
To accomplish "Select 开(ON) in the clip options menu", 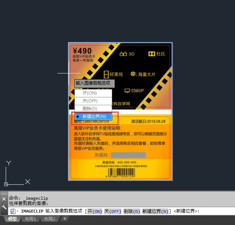I will tap(93, 93).
